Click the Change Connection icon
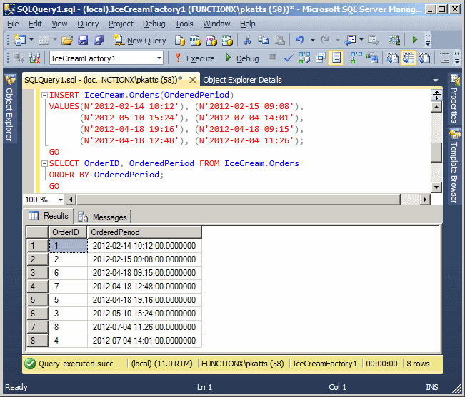The height and width of the screenshot is (397, 465). point(35,58)
